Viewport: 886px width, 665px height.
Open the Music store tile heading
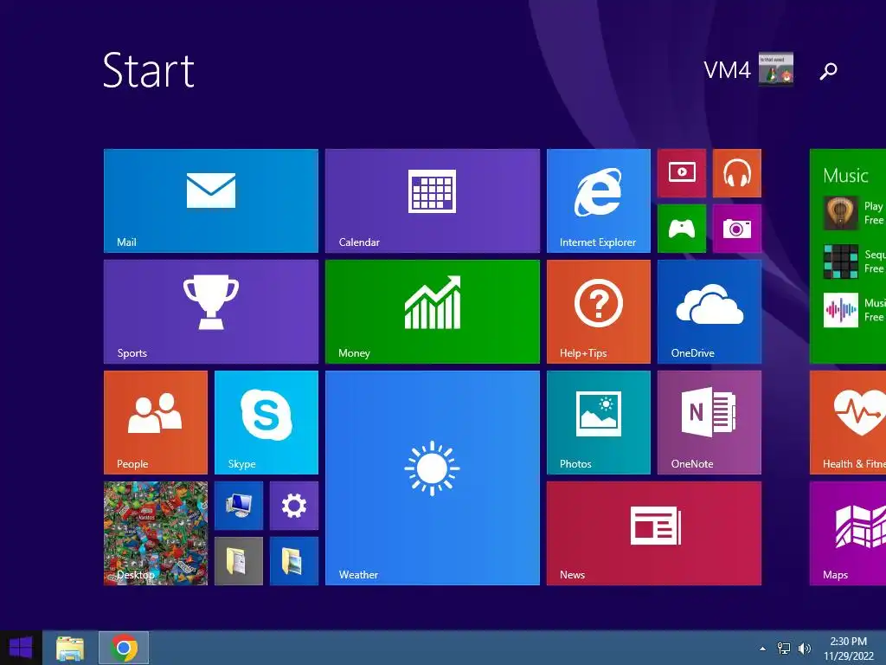click(x=845, y=175)
